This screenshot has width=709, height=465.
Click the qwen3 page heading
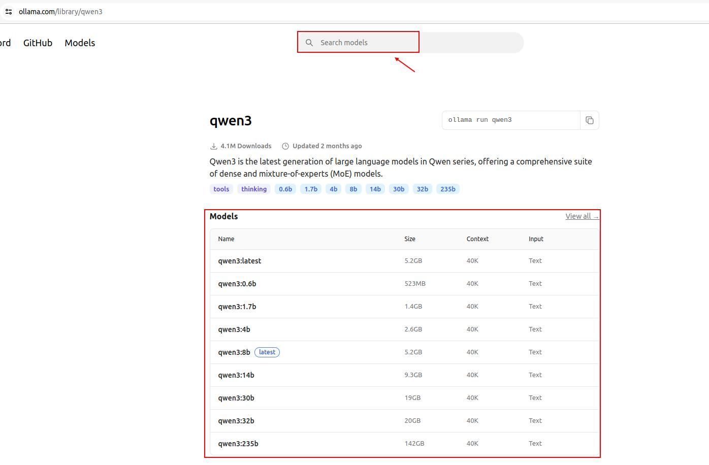point(231,121)
